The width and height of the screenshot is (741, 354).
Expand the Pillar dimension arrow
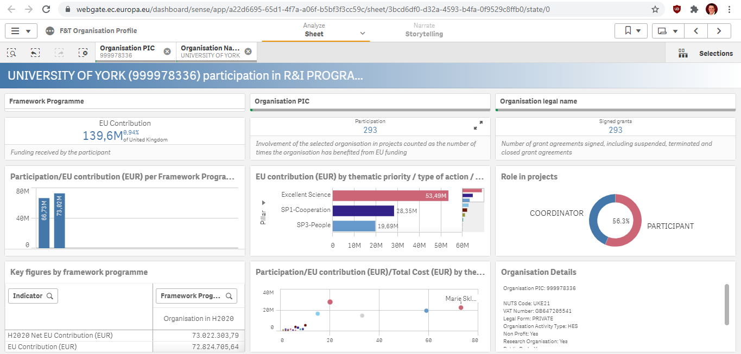tap(264, 202)
